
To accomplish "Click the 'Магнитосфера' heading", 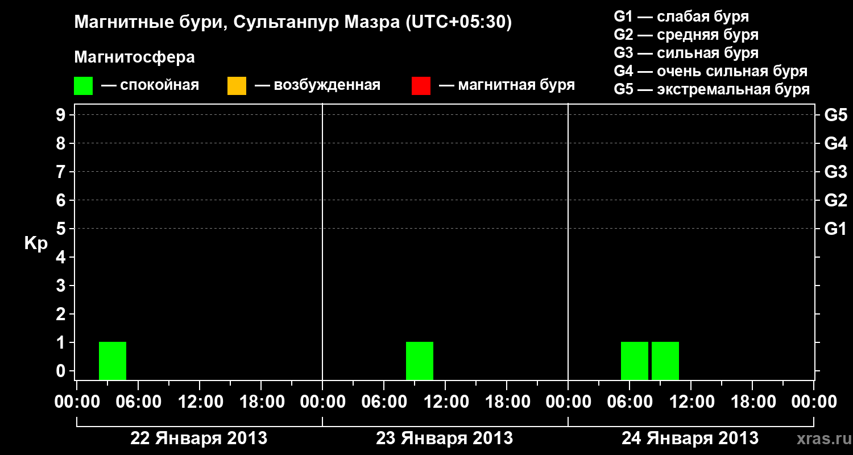I will pyautogui.click(x=134, y=57).
